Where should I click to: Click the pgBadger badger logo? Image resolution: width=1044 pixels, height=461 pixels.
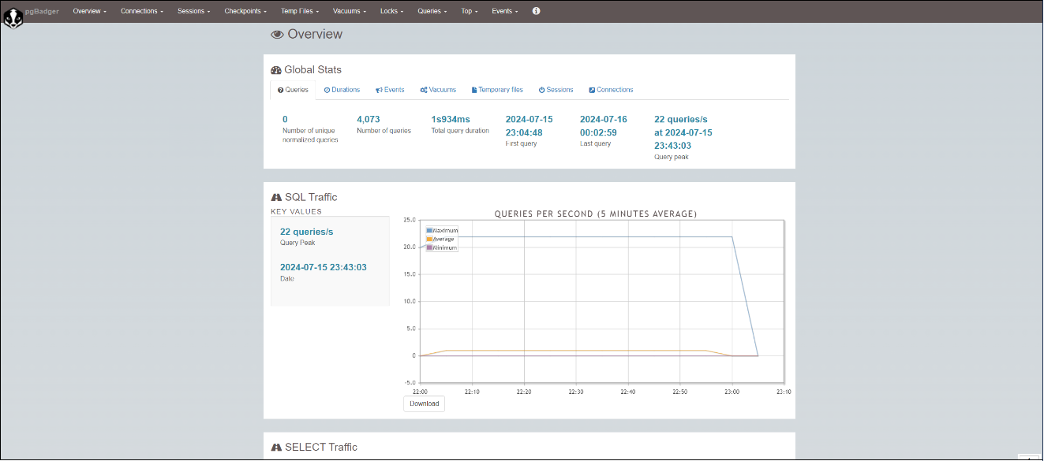point(13,17)
